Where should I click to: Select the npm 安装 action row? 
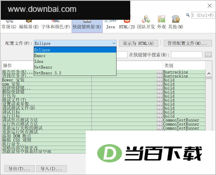pyautogui.click(x=46, y=84)
